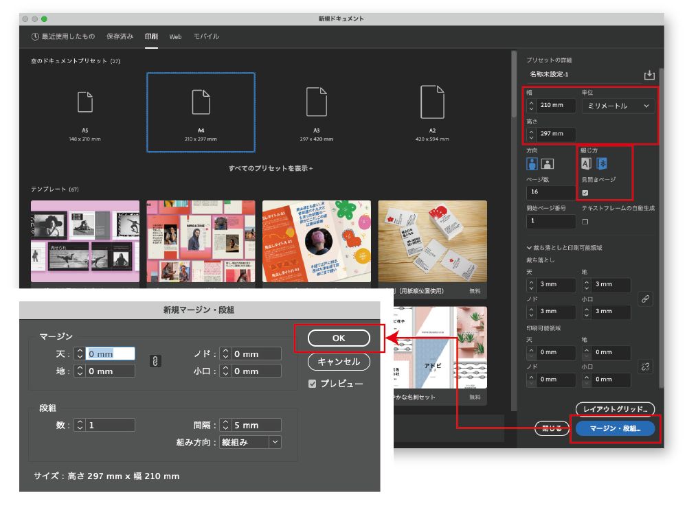Switch to the モバイル tab
687x510 pixels.
(x=206, y=36)
